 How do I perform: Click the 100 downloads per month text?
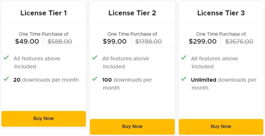[x=127, y=80]
